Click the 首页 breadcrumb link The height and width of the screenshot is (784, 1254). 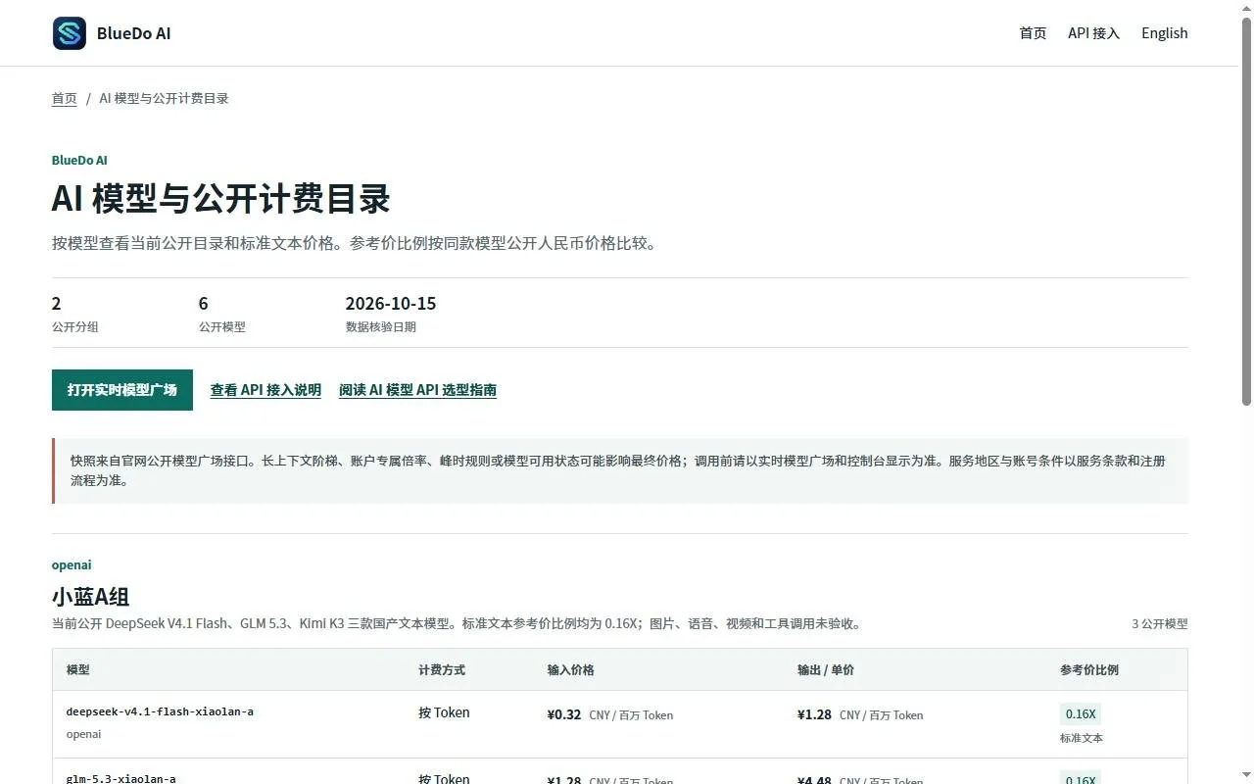pos(65,98)
